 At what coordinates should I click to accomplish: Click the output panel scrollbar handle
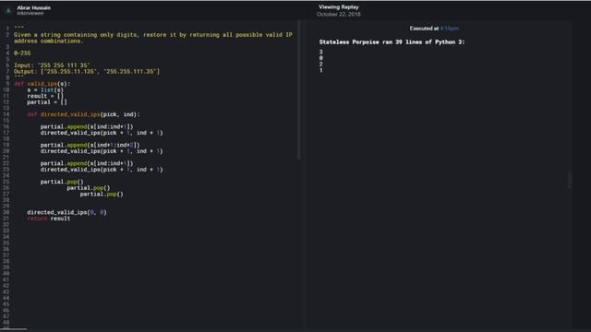tap(570, 179)
